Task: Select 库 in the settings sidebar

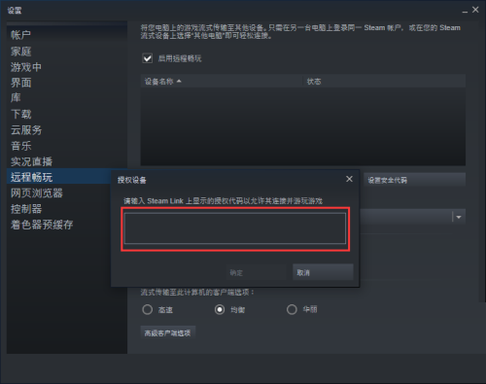Action: (x=16, y=98)
